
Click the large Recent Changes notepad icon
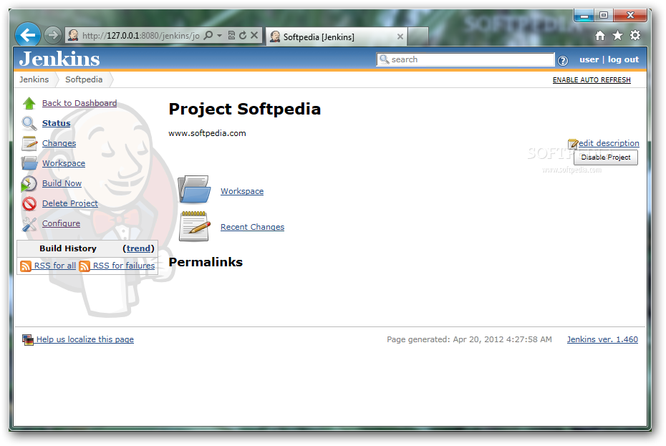click(x=194, y=226)
